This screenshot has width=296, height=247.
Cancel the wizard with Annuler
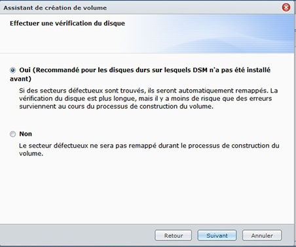(x=262, y=235)
